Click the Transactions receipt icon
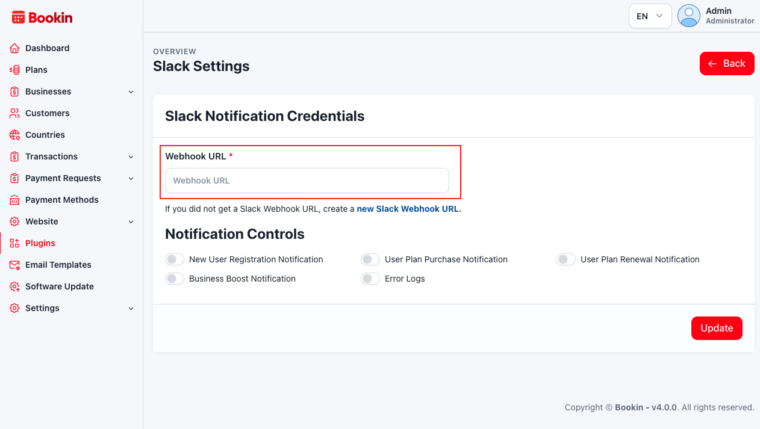 (14, 156)
